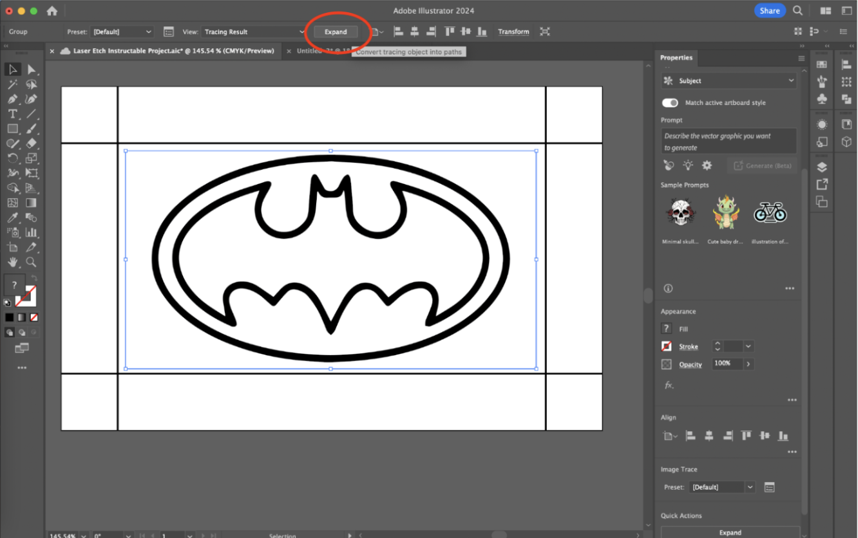This screenshot has height=538, width=858.
Task: Toggle Match active artboard style switch
Action: click(x=670, y=103)
